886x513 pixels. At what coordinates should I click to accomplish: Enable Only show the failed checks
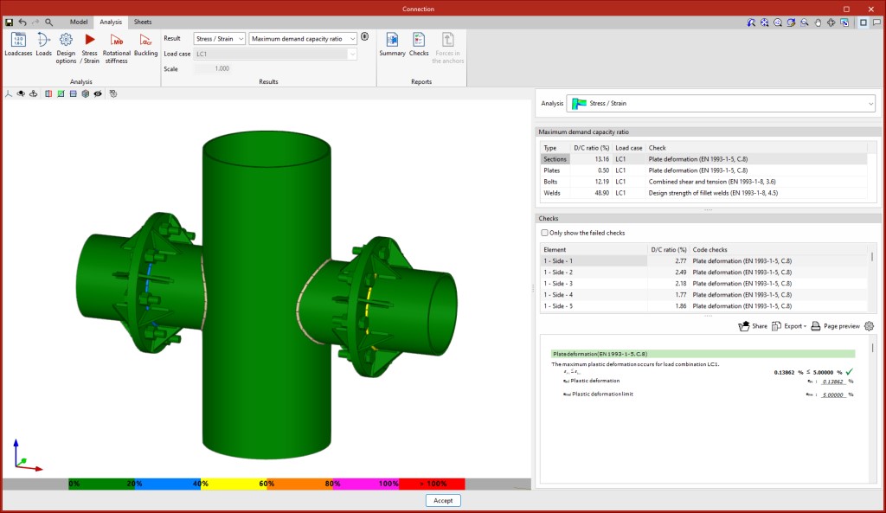pos(544,233)
